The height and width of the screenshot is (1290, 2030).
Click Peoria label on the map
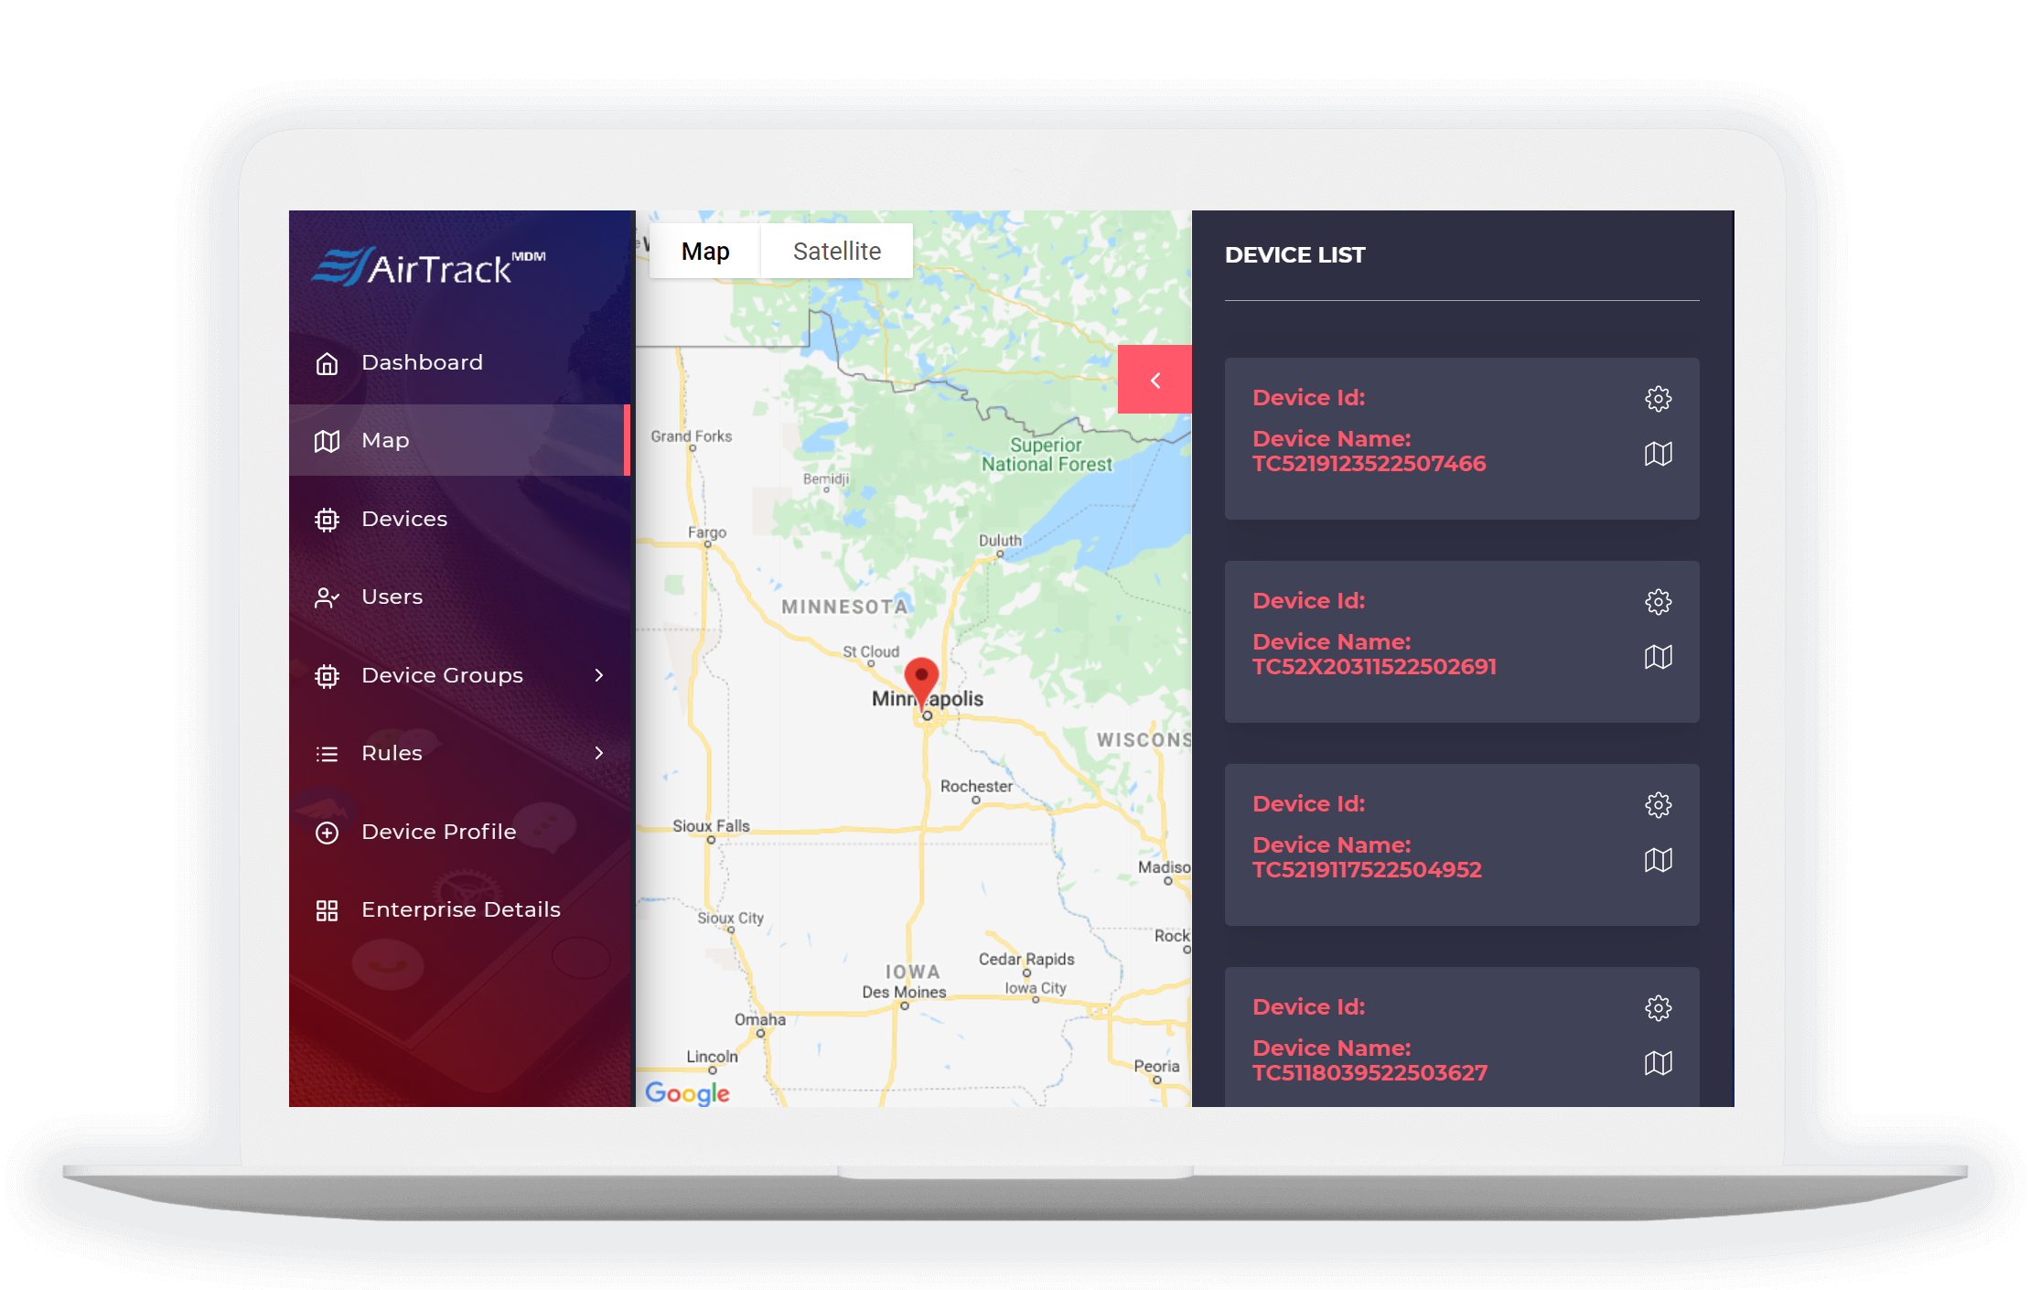pos(1156,1066)
